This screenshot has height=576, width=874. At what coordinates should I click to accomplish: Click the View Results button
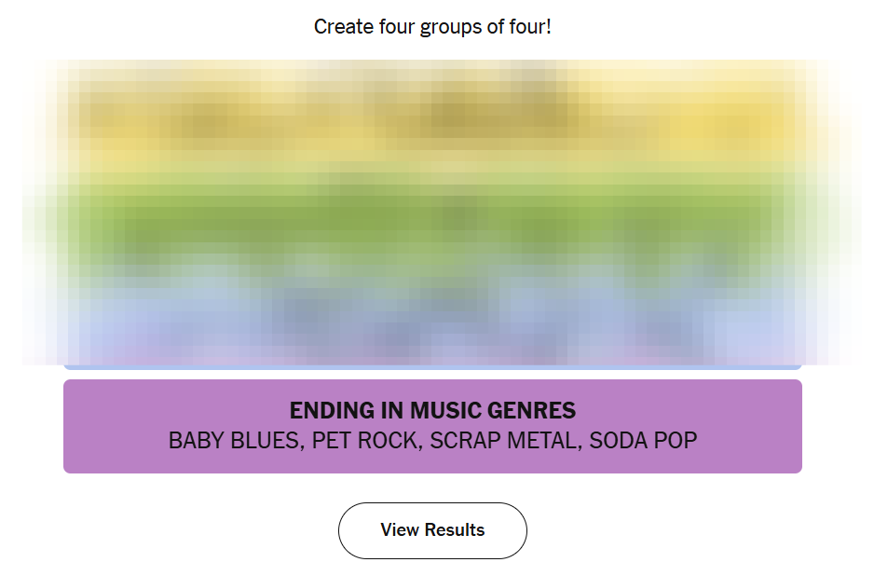point(432,530)
